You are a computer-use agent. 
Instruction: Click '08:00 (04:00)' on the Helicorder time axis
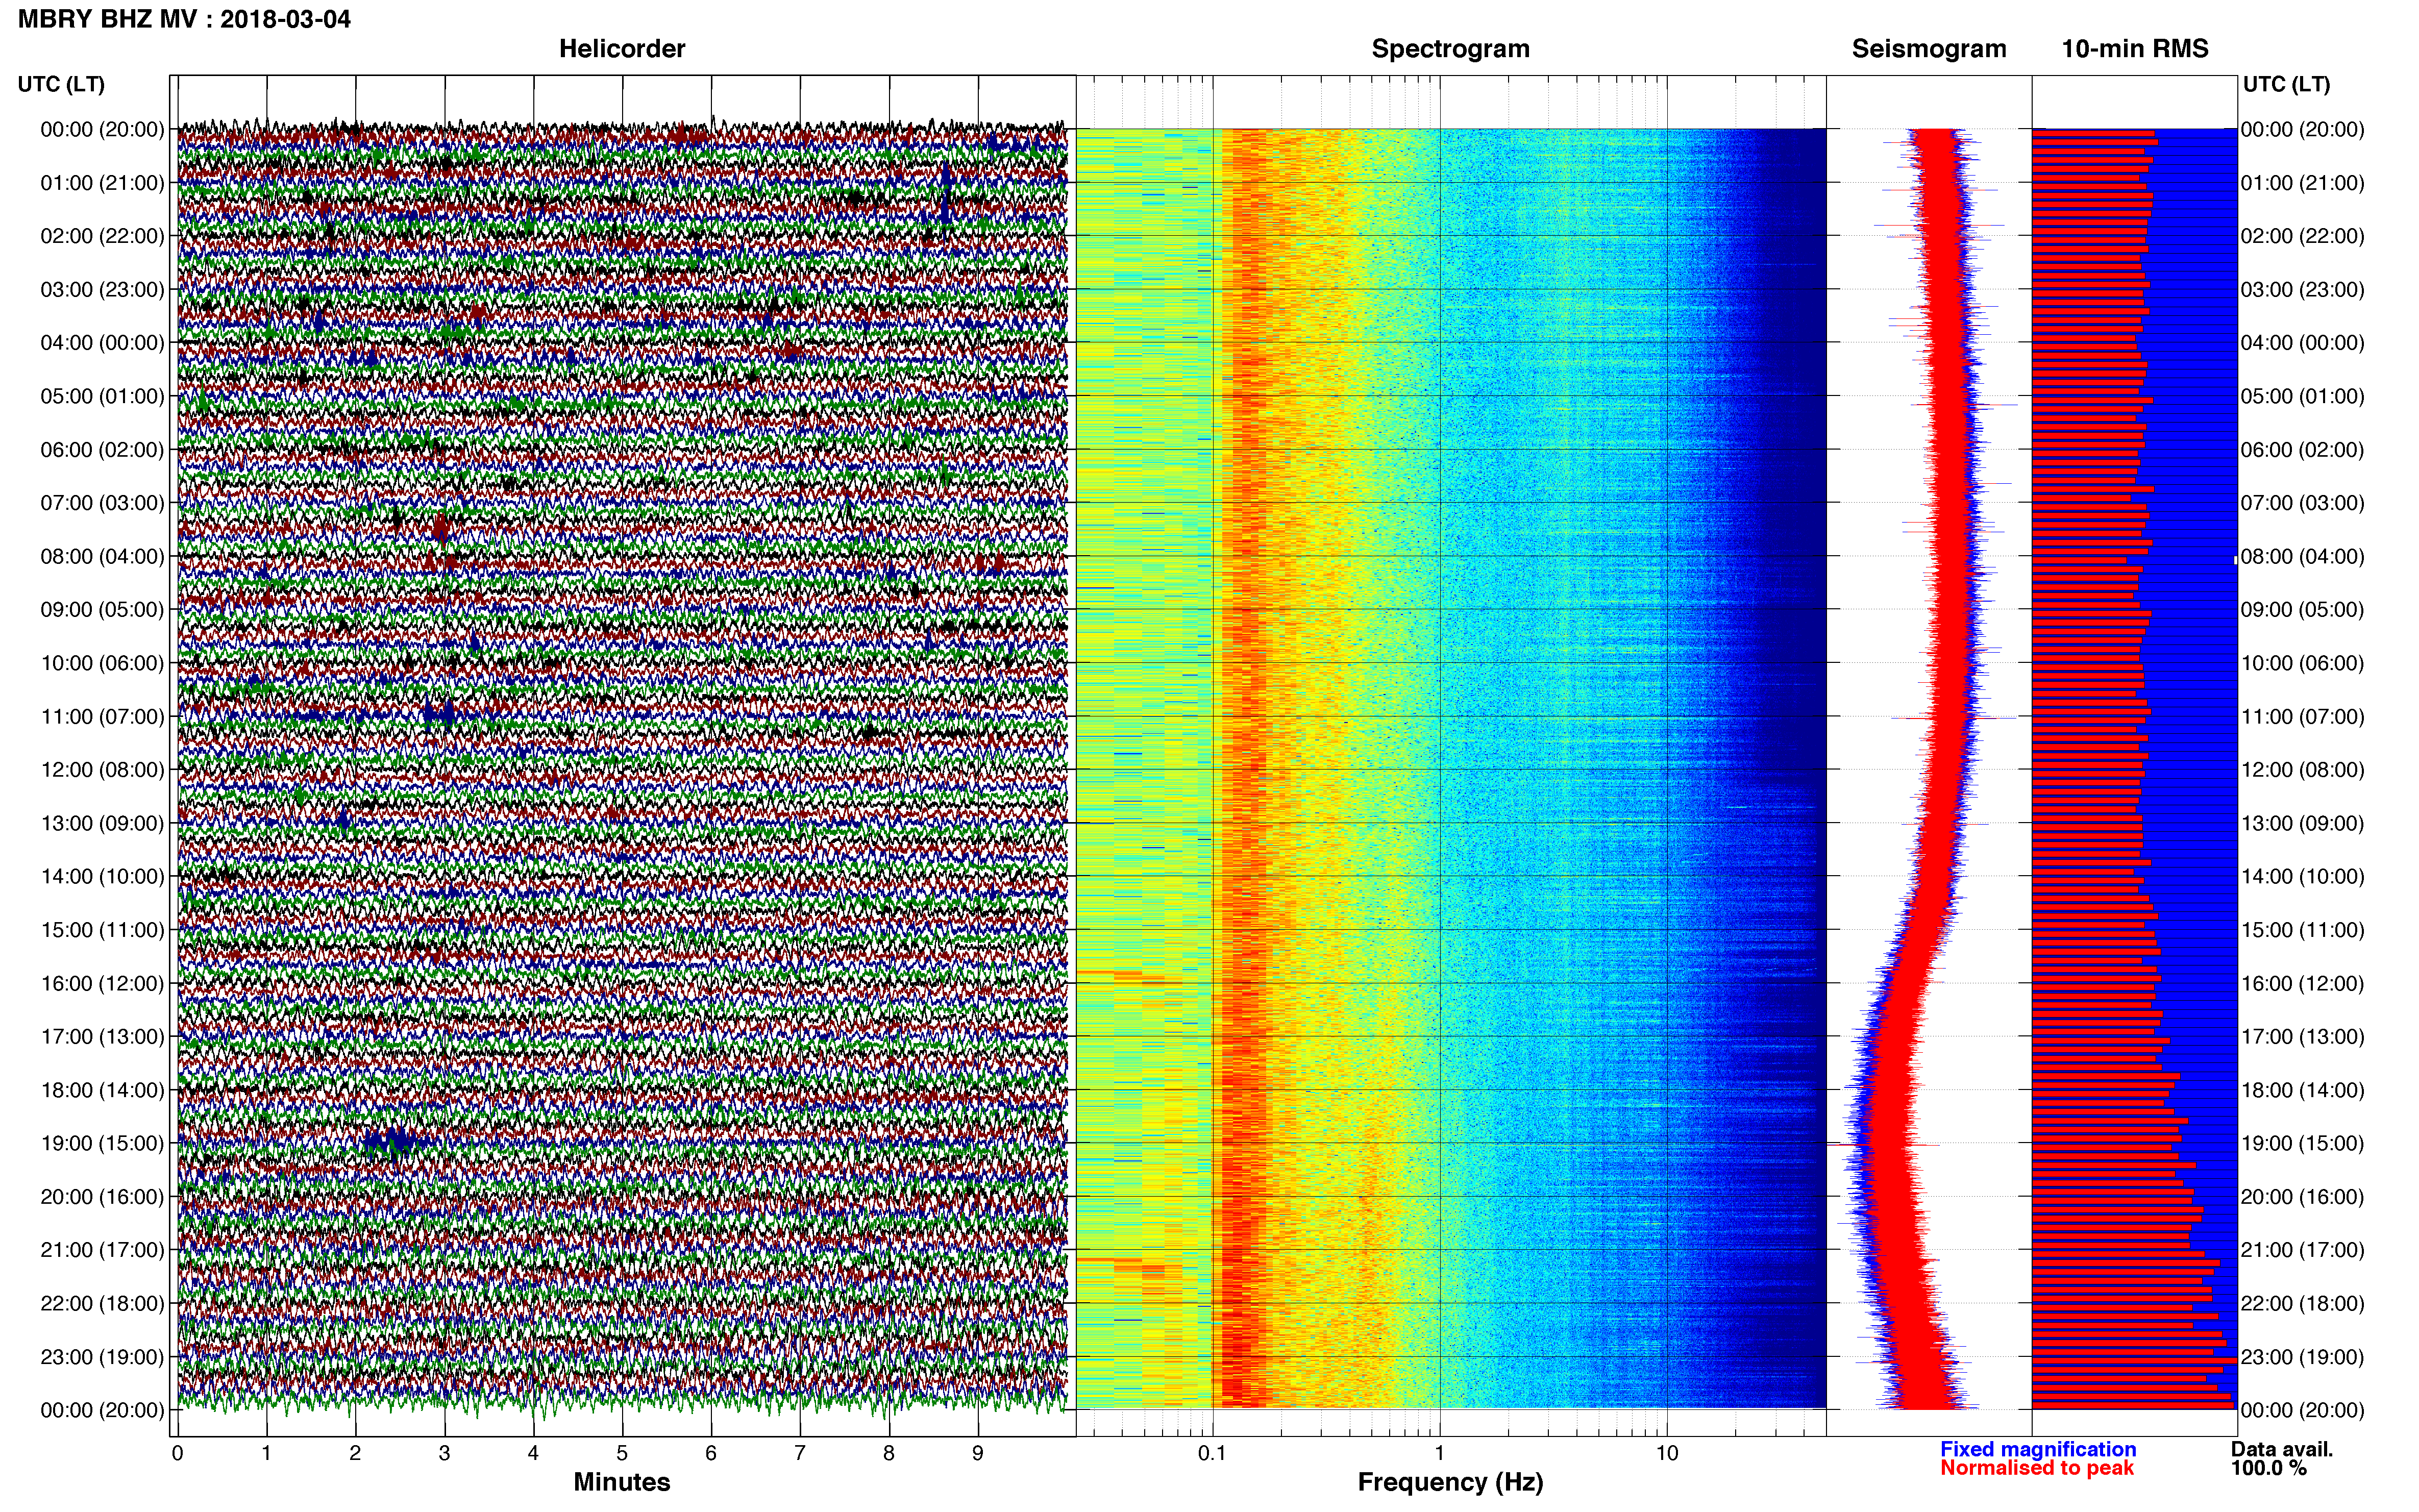(x=102, y=556)
